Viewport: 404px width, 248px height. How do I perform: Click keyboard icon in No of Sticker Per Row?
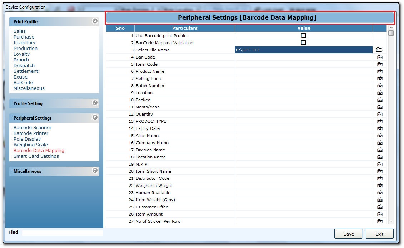(380, 221)
